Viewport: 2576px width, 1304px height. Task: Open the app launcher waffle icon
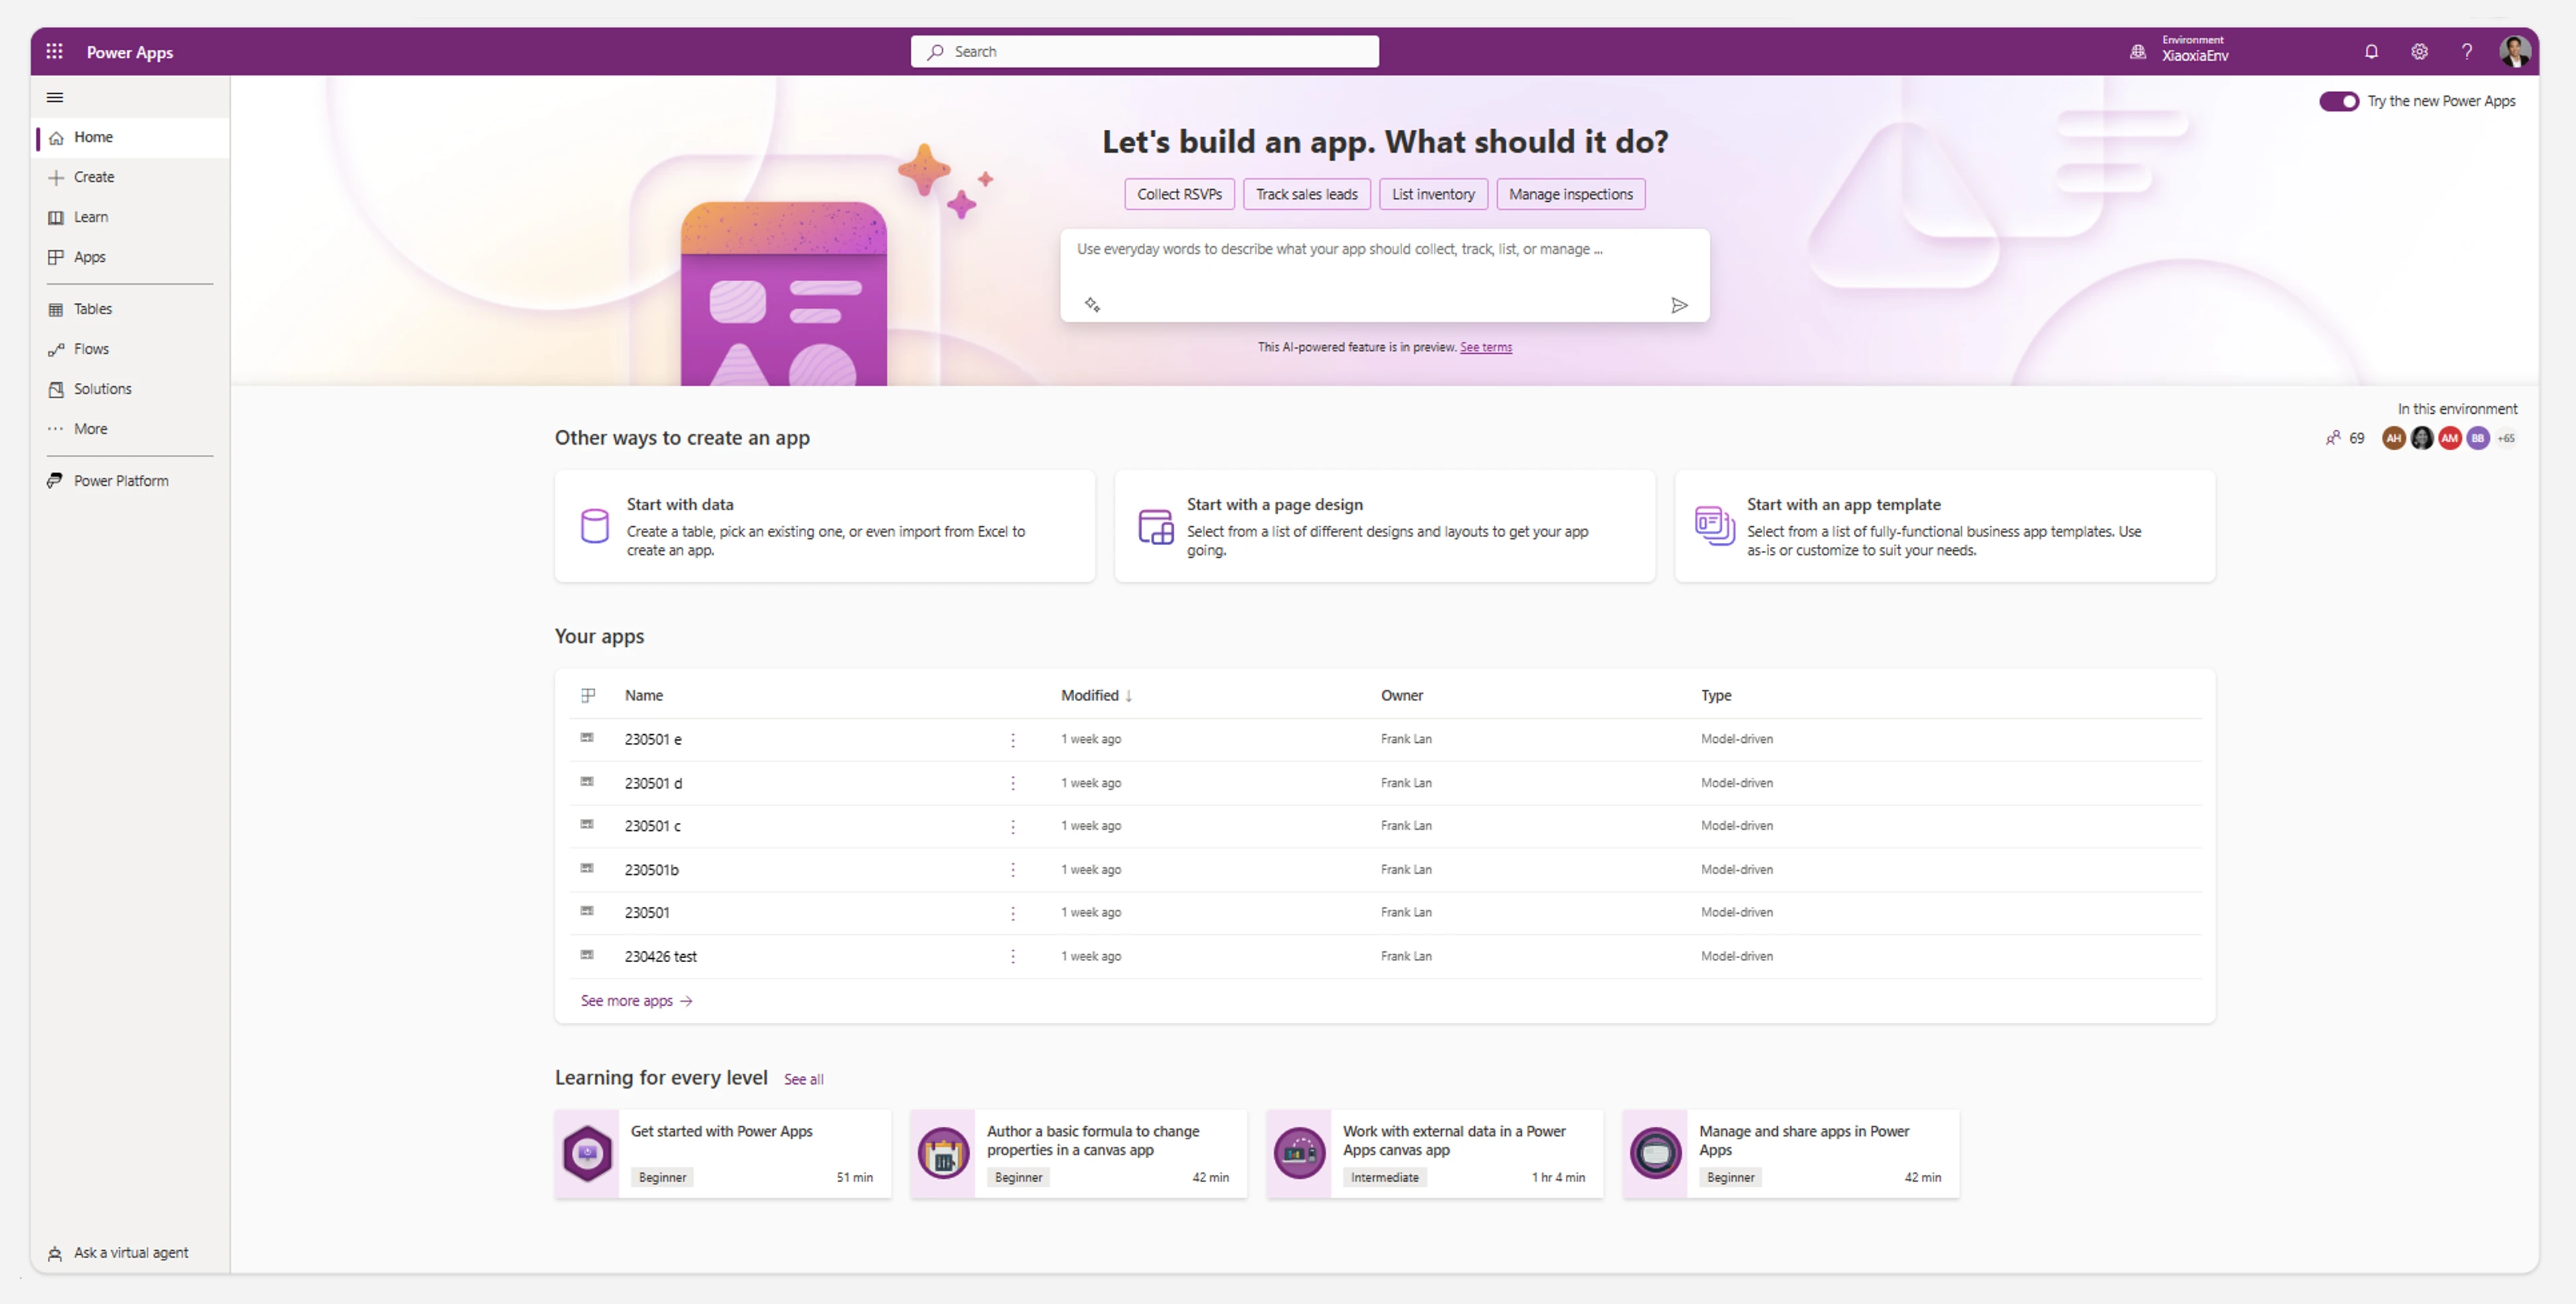(55, 51)
